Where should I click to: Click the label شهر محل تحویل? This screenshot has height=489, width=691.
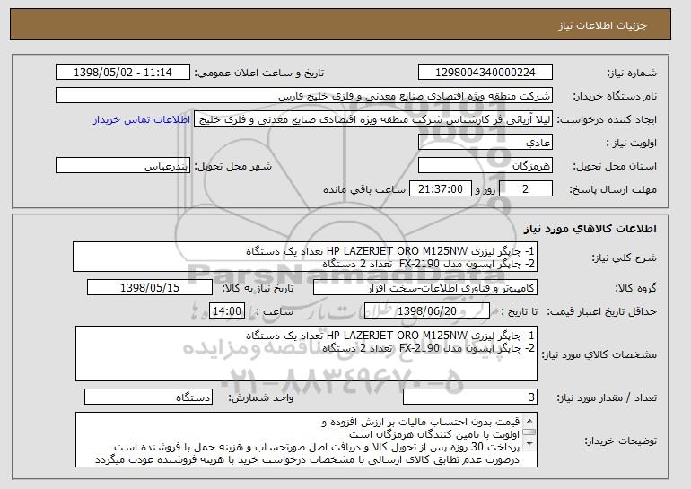233,166
